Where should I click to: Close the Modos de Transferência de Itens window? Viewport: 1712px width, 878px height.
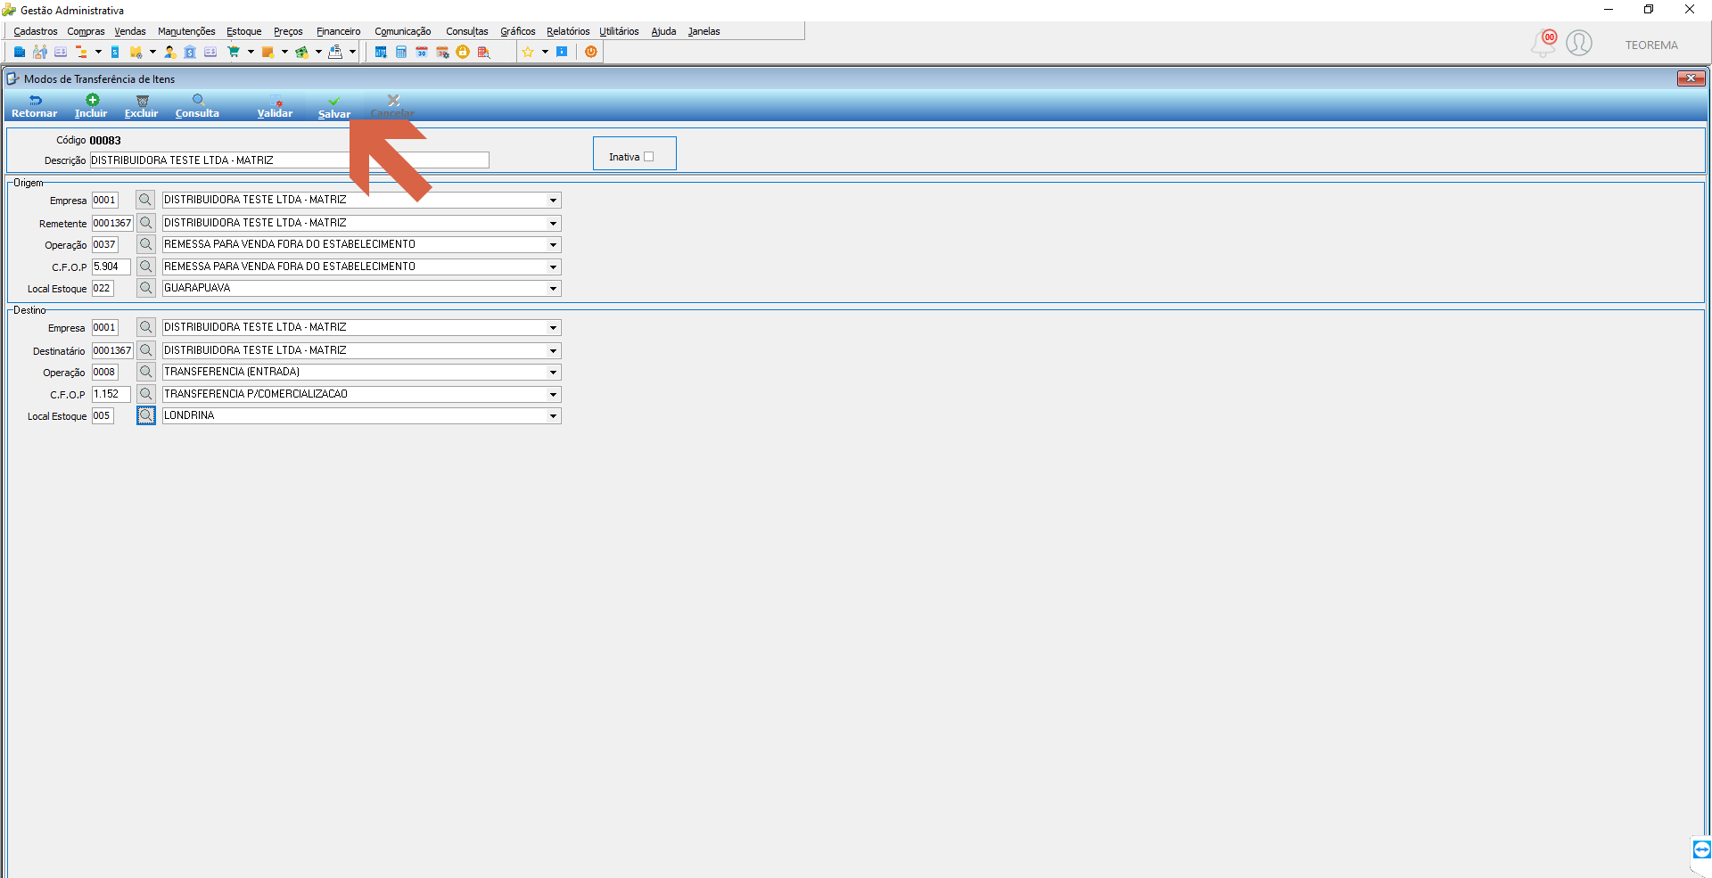tap(1691, 78)
